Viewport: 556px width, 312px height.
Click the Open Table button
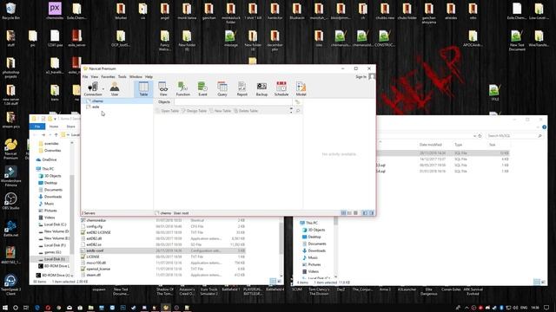pyautogui.click(x=168, y=111)
